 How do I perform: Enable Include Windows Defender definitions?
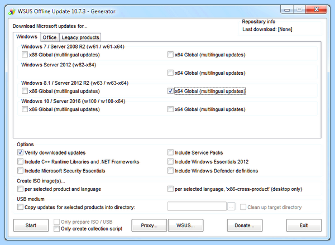(x=170, y=171)
